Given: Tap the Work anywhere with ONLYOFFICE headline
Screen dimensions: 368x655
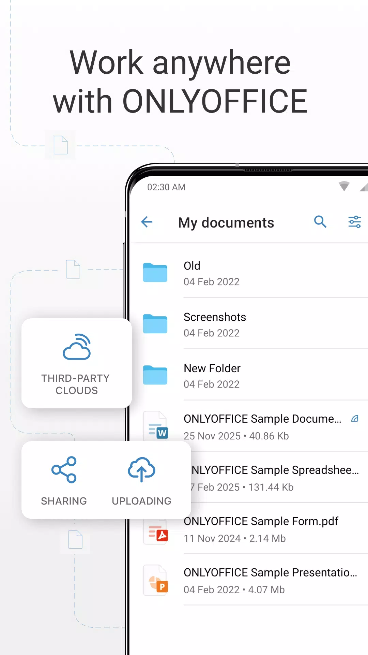Looking at the screenshot, I should [180, 82].
